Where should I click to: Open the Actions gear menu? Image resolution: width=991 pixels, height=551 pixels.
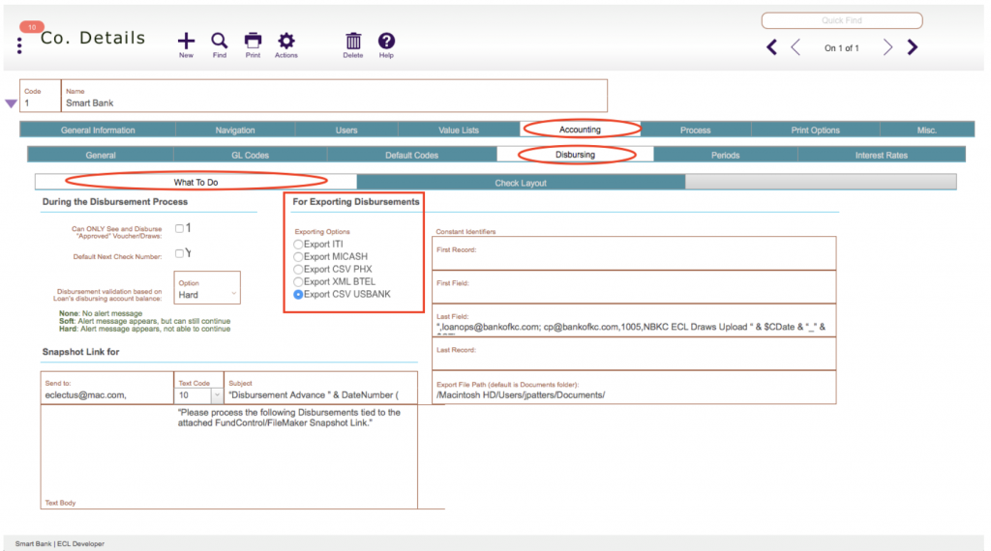[286, 41]
